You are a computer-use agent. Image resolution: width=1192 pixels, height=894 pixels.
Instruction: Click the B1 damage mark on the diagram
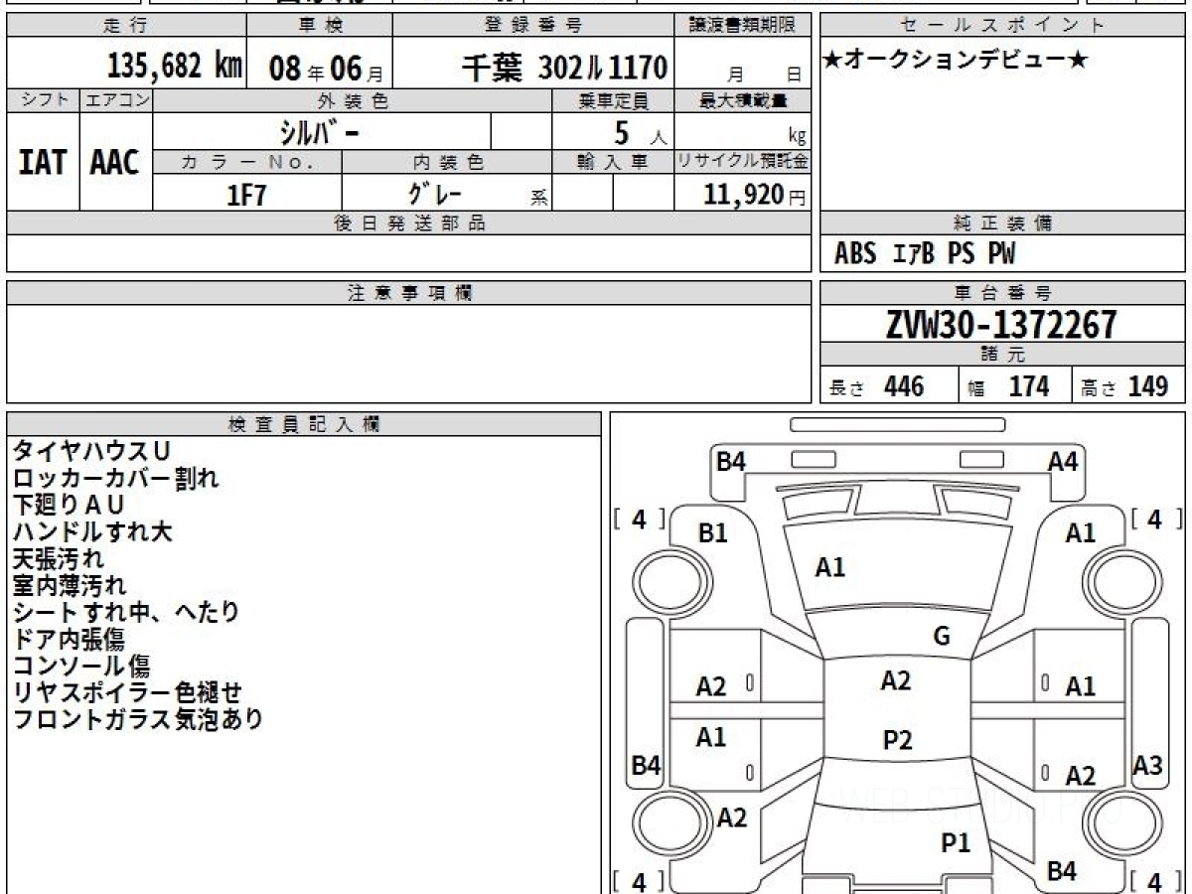pos(712,533)
